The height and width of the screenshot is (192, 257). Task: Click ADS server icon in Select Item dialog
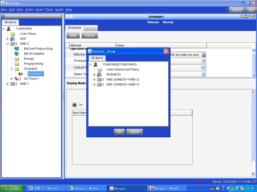pyautogui.click(x=99, y=74)
